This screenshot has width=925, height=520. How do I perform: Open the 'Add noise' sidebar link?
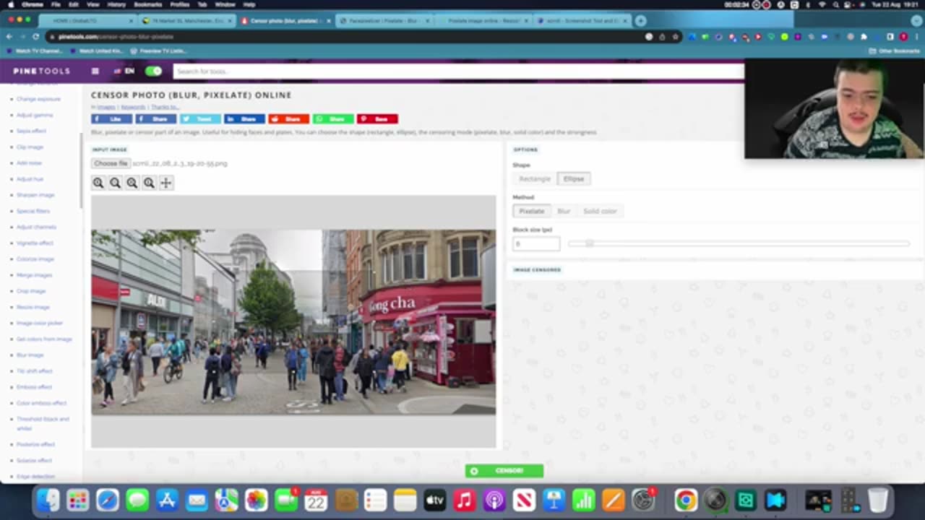29,162
